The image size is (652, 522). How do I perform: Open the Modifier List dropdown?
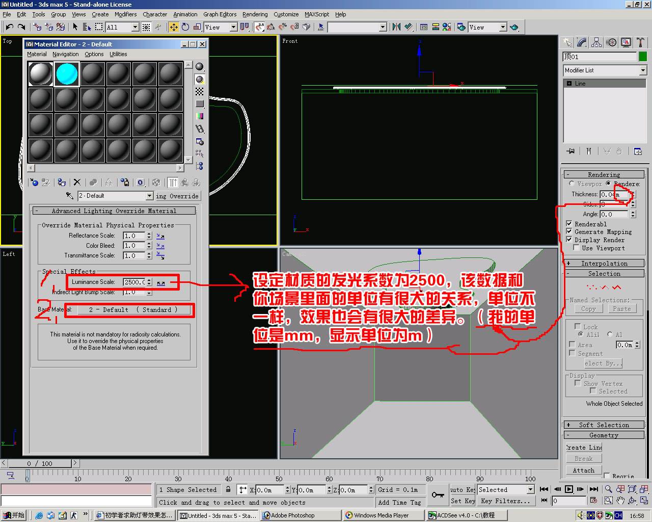[604, 70]
